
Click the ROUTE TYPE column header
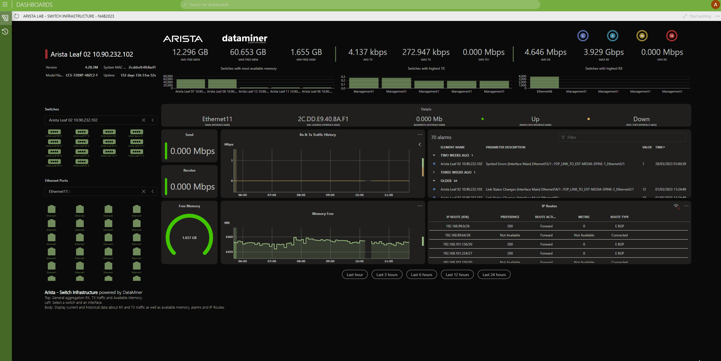[619, 217]
